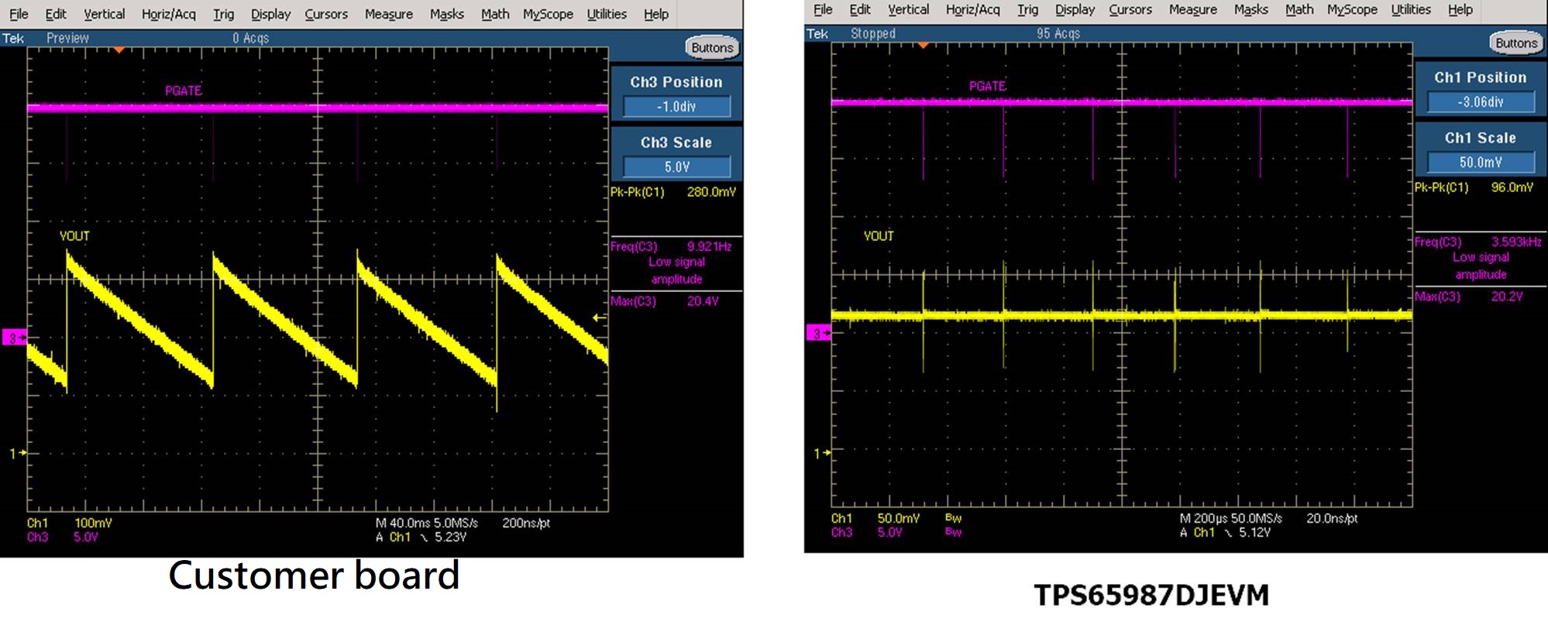Open Measure menu in TPS65987DJEVM scope
This screenshot has height=639, width=1548.
click(1192, 9)
